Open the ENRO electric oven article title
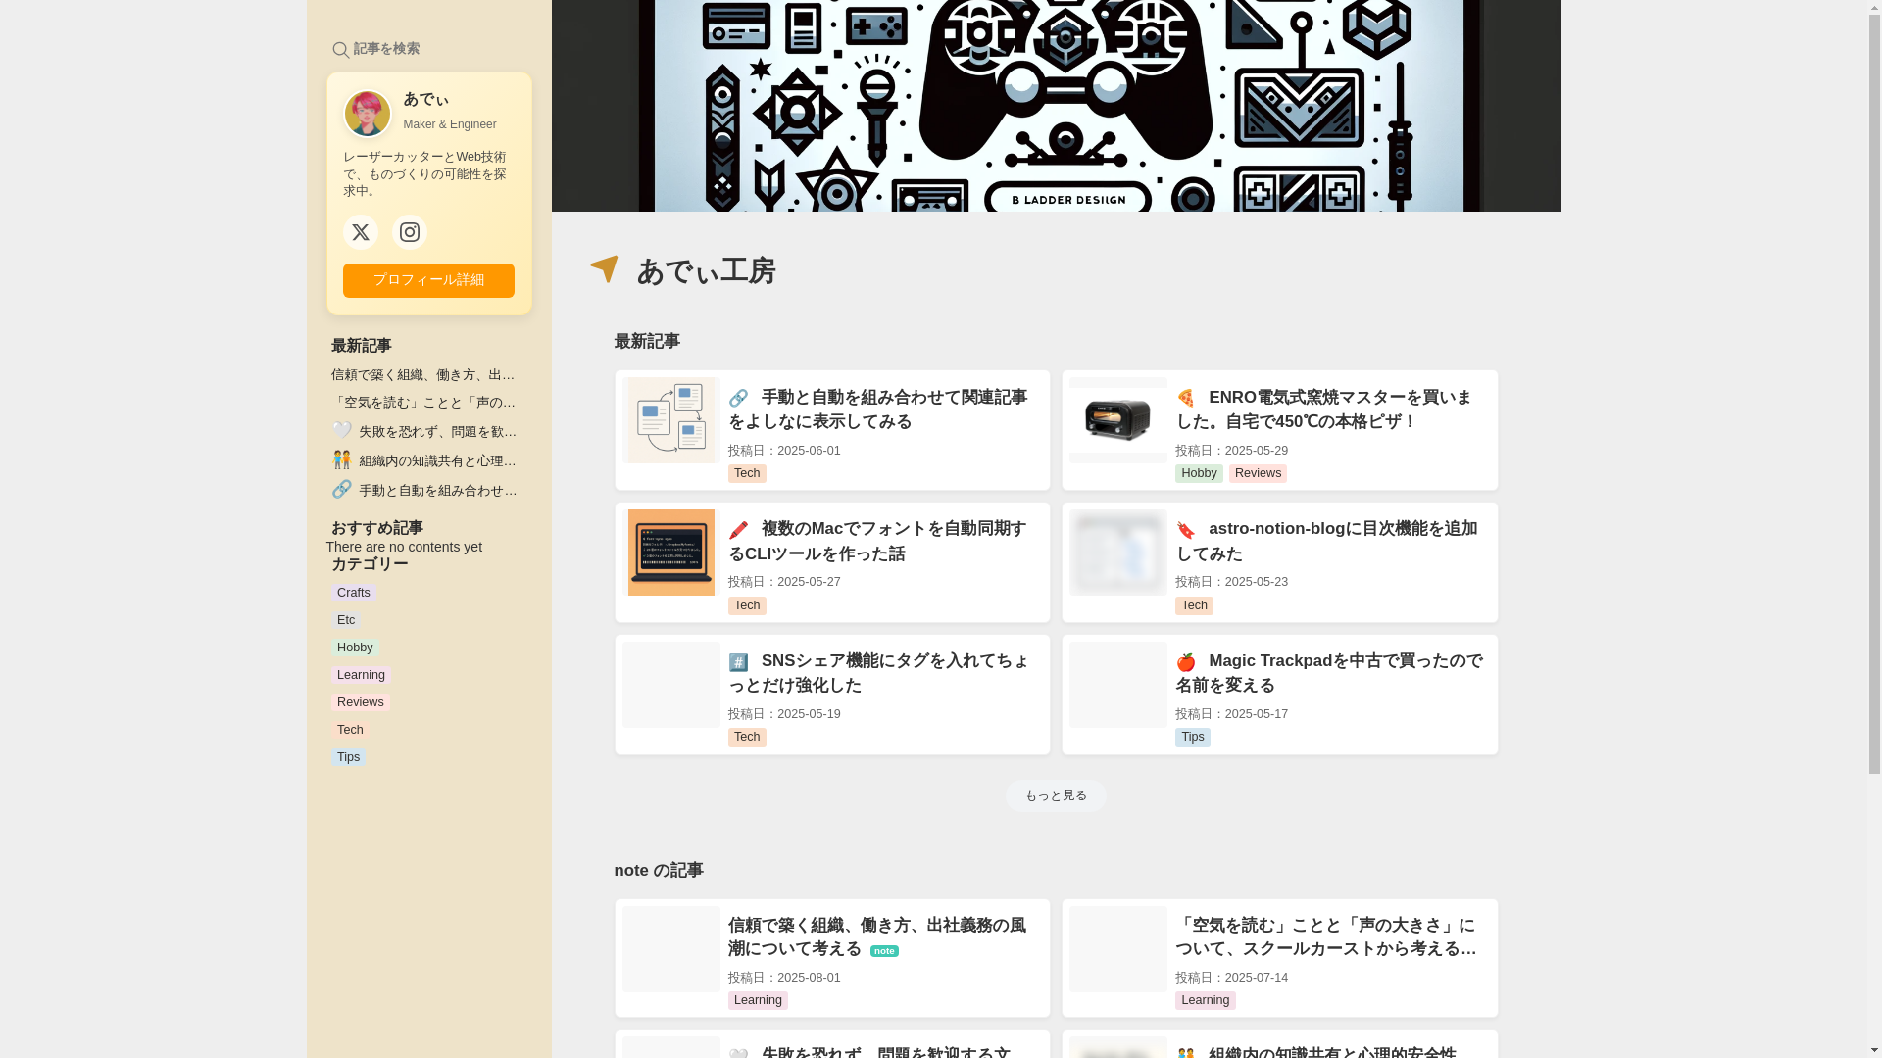This screenshot has height=1058, width=1882. [1324, 409]
